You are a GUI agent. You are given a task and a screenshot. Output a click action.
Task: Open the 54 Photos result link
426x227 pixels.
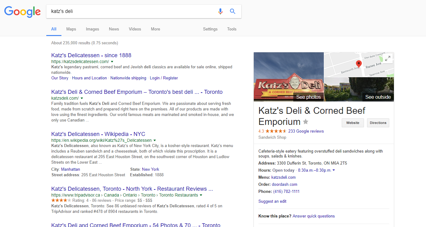click(136, 225)
